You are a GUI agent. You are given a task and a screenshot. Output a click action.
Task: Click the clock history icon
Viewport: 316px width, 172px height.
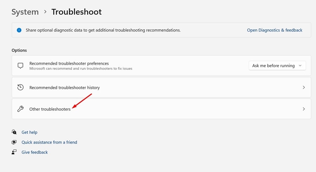20,87
